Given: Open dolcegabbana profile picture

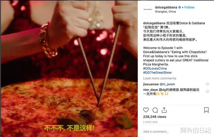Looking at the screenshot, I should tap(148, 9).
